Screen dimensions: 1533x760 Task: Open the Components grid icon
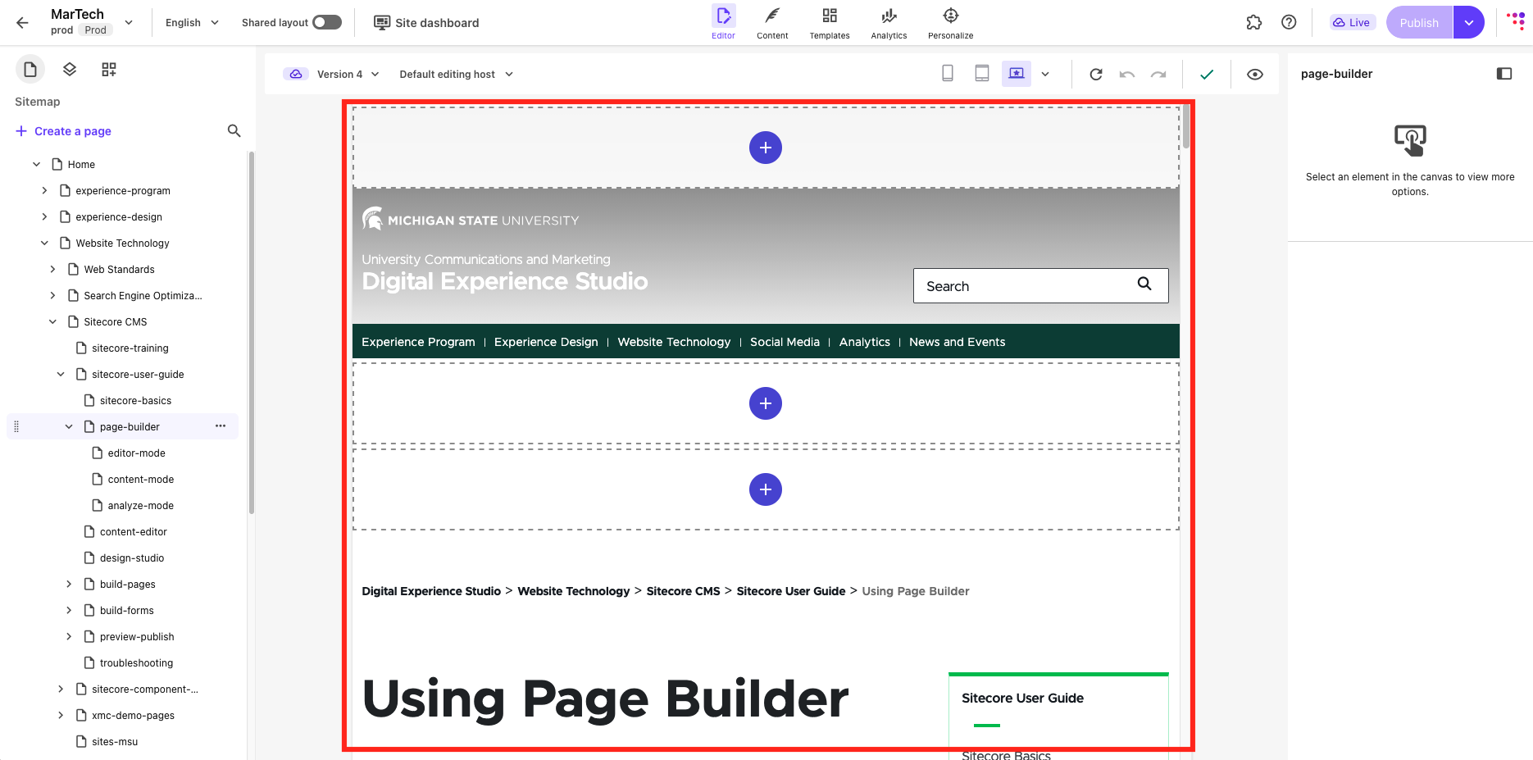coord(109,70)
